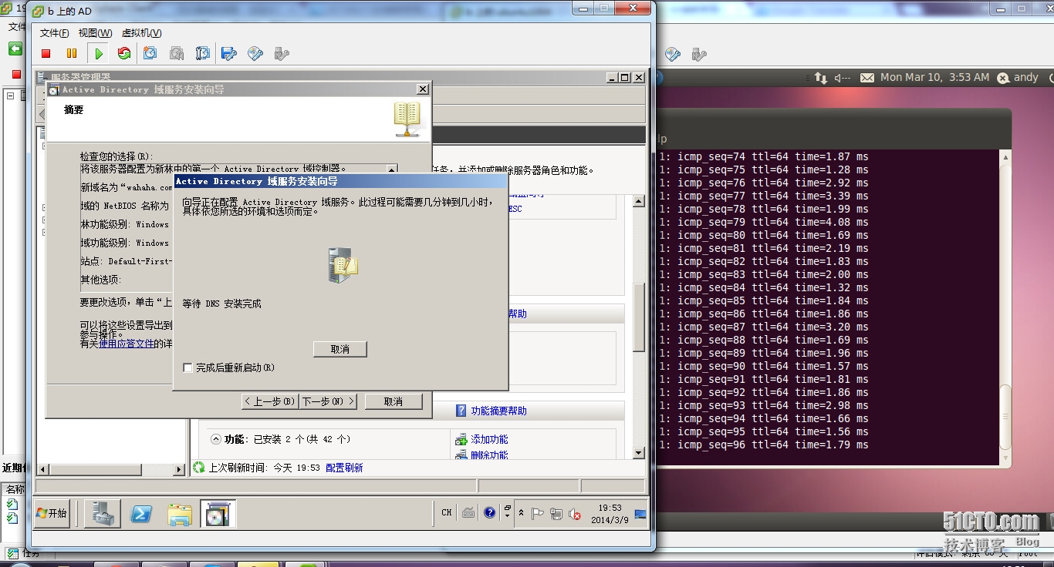Screen dimensions: 1054x567
Task: Collapse the tree root in background vSphere window
Action: [x=11, y=96]
